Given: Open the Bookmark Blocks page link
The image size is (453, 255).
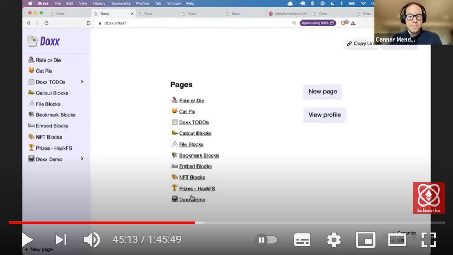Looking at the screenshot, I should (x=199, y=155).
